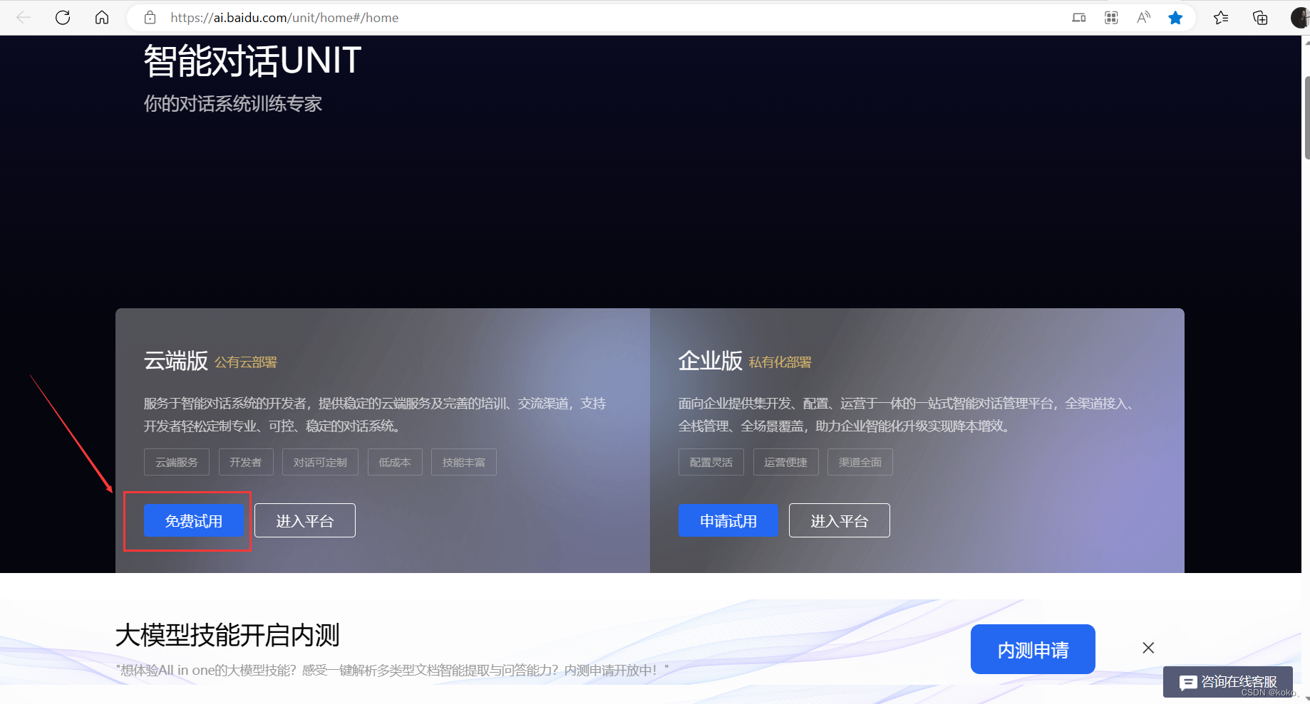Open the apps grid icon in address bar
Screen dimensions: 1310x704
(x=1111, y=18)
